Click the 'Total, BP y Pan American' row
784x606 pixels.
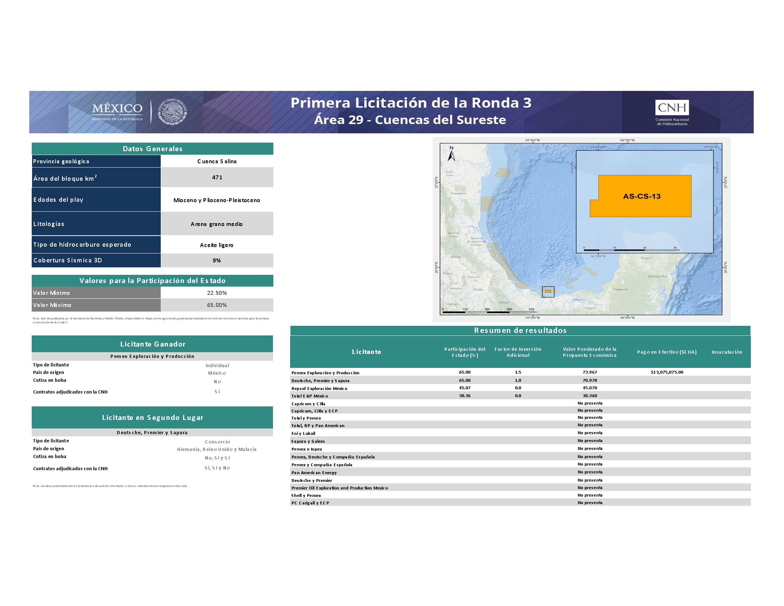520,425
